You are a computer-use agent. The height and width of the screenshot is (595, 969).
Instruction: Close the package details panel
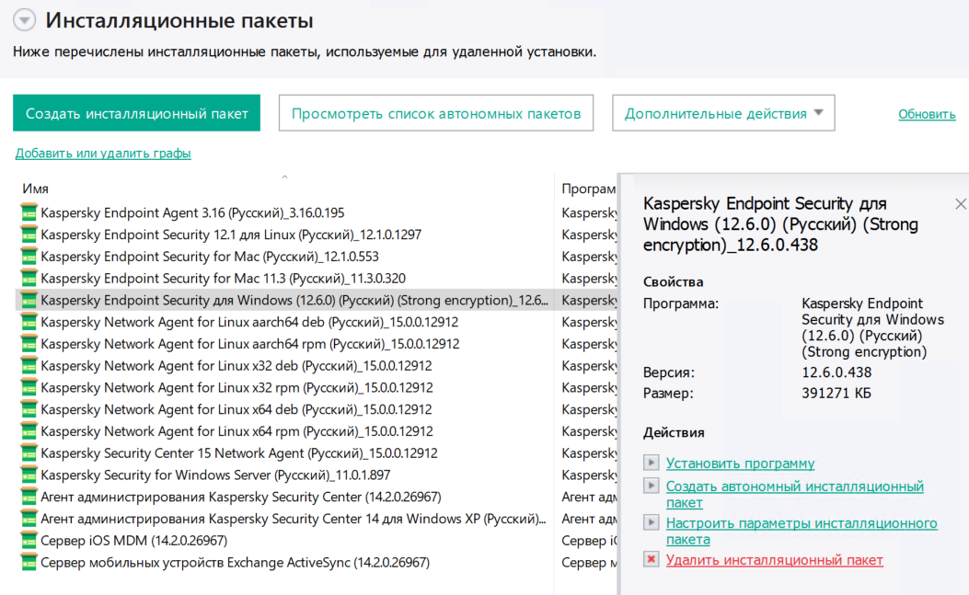(961, 203)
